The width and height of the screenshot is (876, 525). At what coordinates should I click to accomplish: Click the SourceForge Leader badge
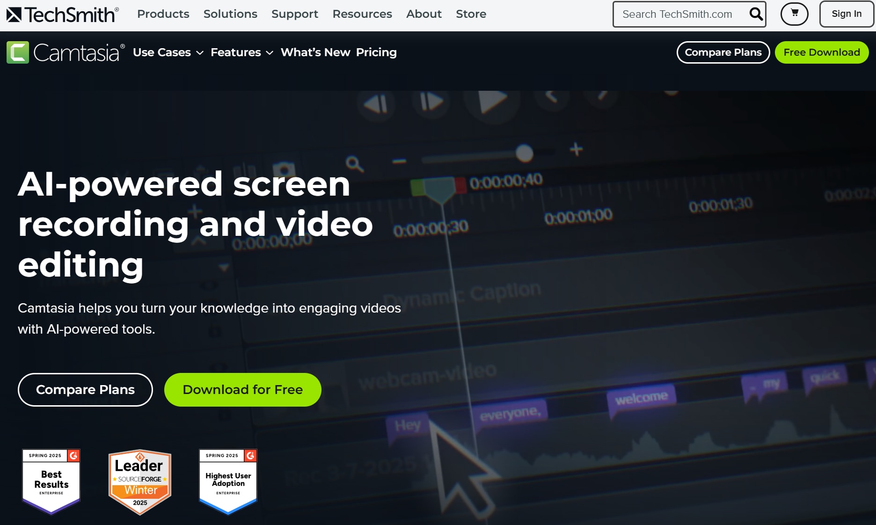(x=140, y=482)
